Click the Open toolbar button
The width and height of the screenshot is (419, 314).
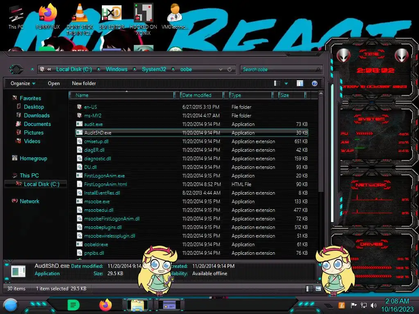pyautogui.click(x=54, y=83)
